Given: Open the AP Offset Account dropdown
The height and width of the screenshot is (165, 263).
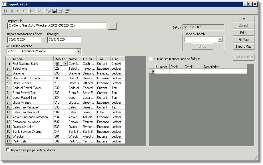Looking at the screenshot, I should [x=79, y=51].
